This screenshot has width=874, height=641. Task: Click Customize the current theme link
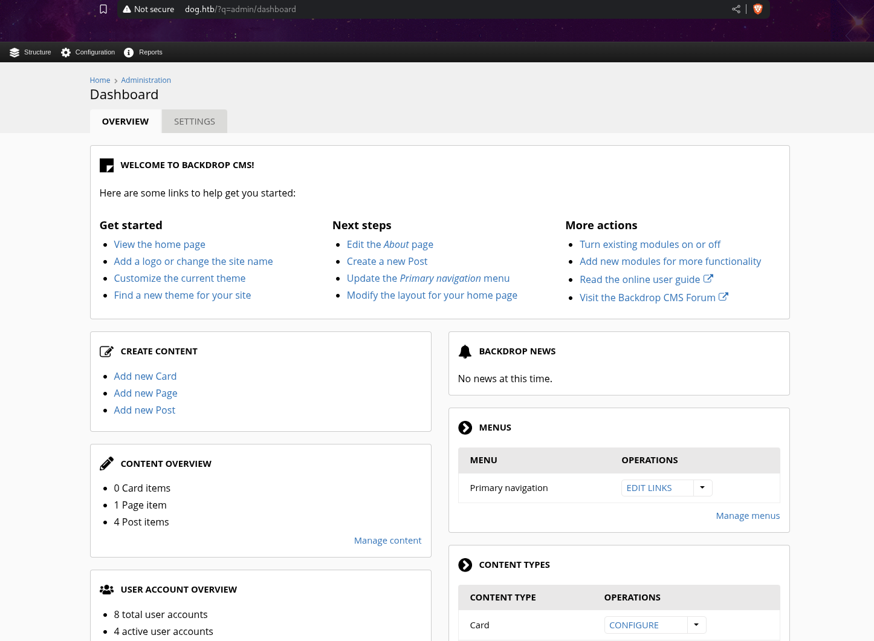tap(180, 278)
